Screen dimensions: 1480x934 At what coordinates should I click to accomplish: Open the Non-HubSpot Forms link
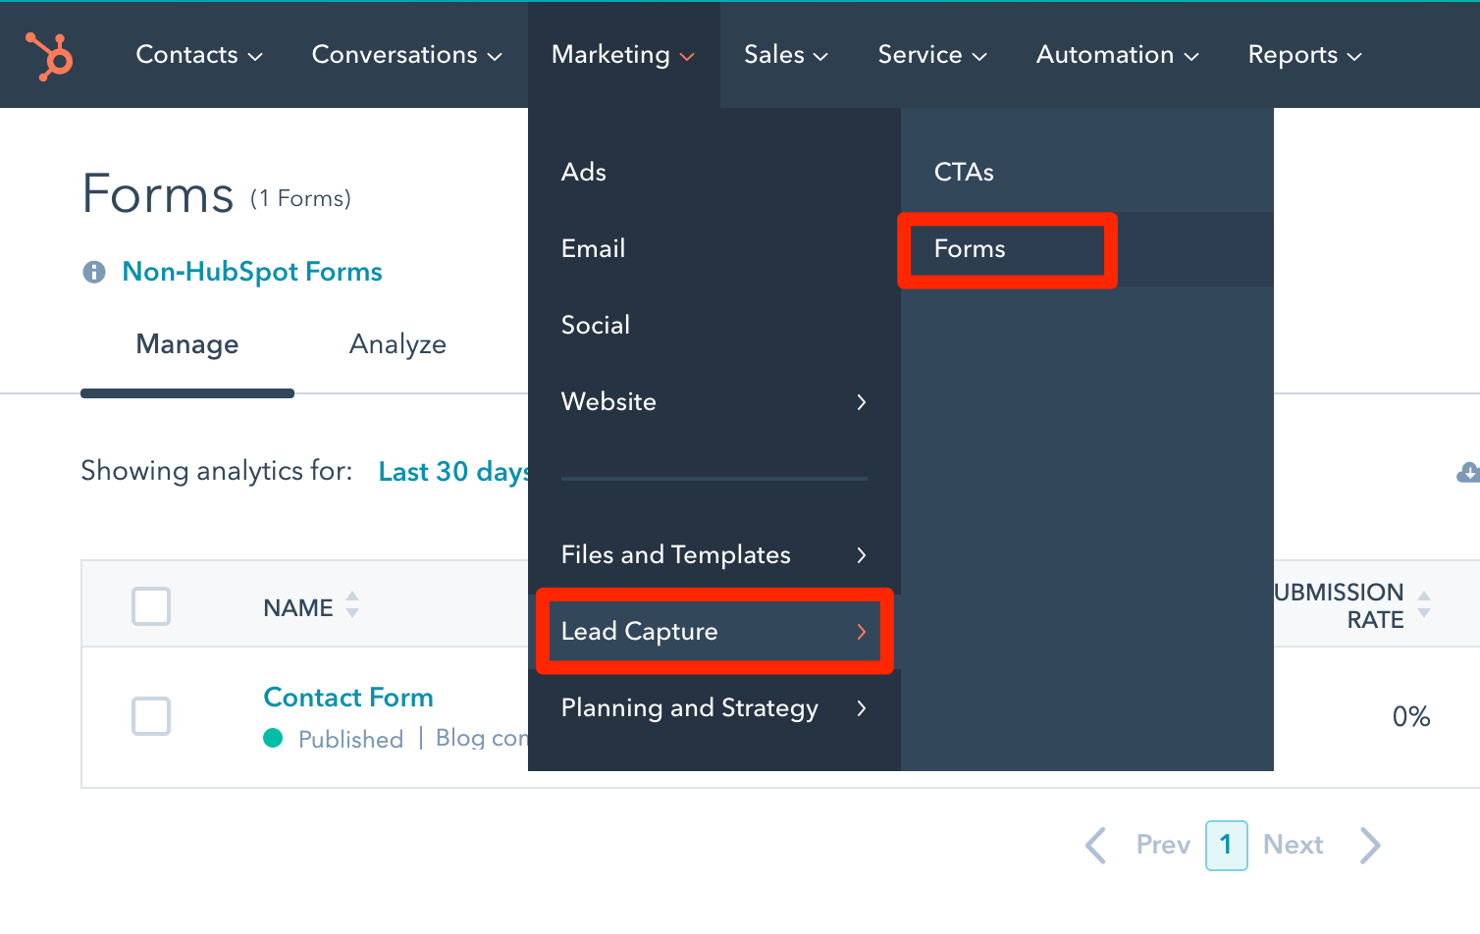pos(252,272)
